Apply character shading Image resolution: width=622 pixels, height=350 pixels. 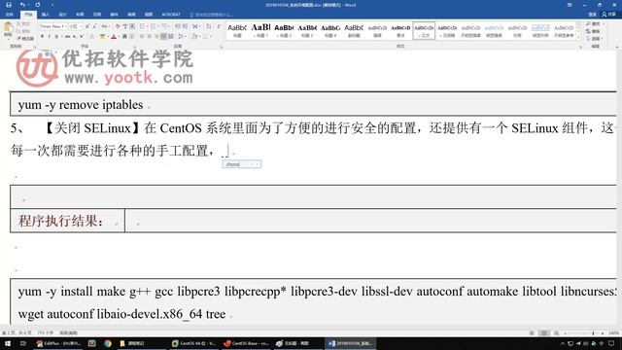[124, 37]
